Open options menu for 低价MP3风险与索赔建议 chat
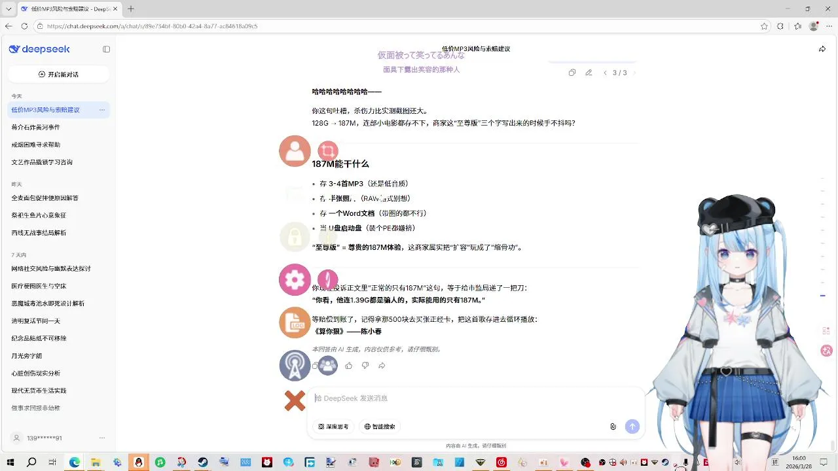Image resolution: width=838 pixels, height=471 pixels. [x=102, y=110]
